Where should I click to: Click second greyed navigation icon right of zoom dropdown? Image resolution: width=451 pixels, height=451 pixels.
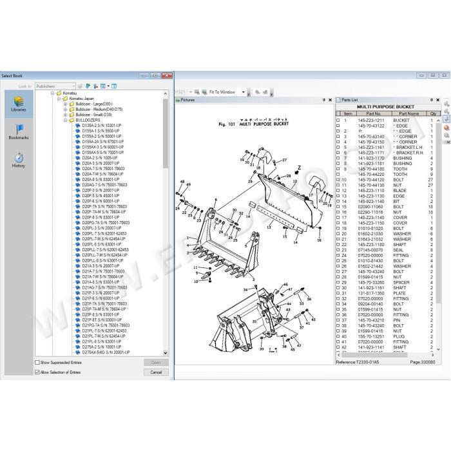[x=265, y=92]
